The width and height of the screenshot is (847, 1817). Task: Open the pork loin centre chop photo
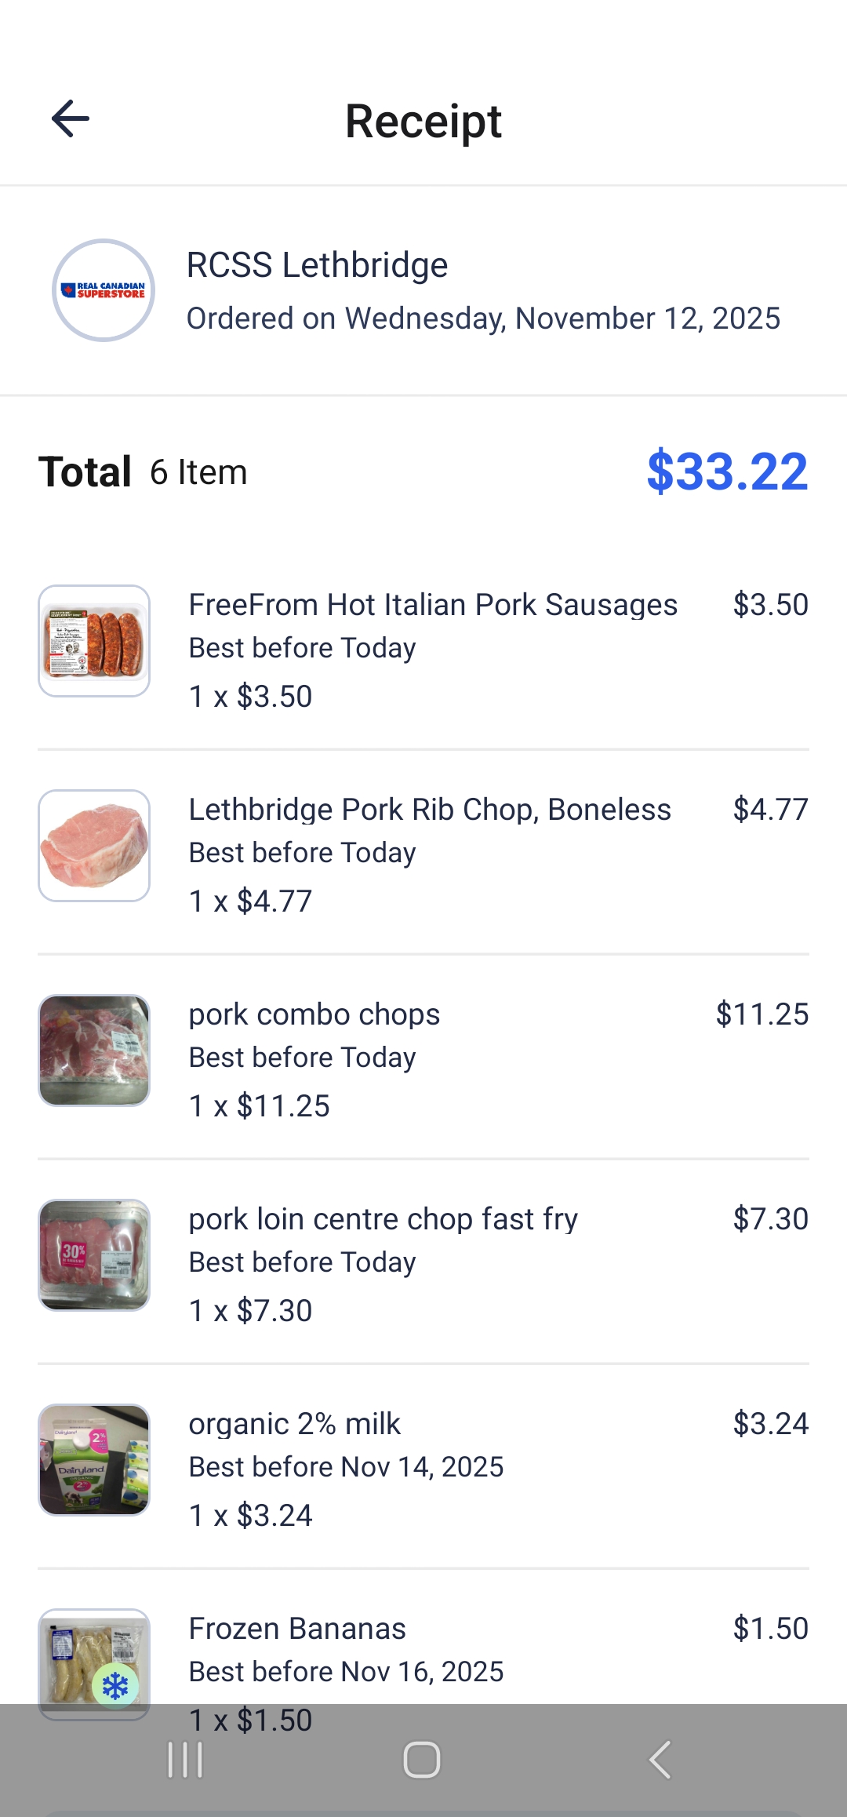point(94,1255)
